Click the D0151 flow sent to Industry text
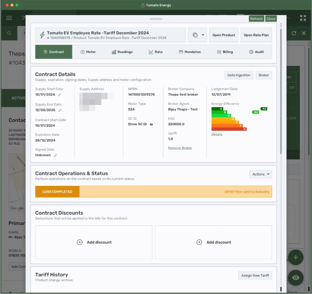The width and height of the screenshot is (312, 294). pos(247,192)
